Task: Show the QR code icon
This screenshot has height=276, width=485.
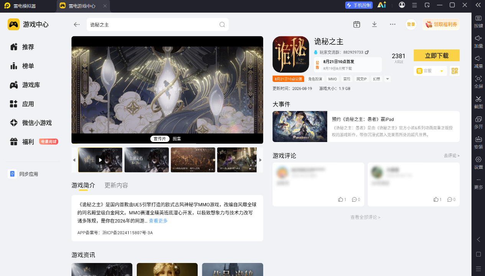Action: point(455,71)
